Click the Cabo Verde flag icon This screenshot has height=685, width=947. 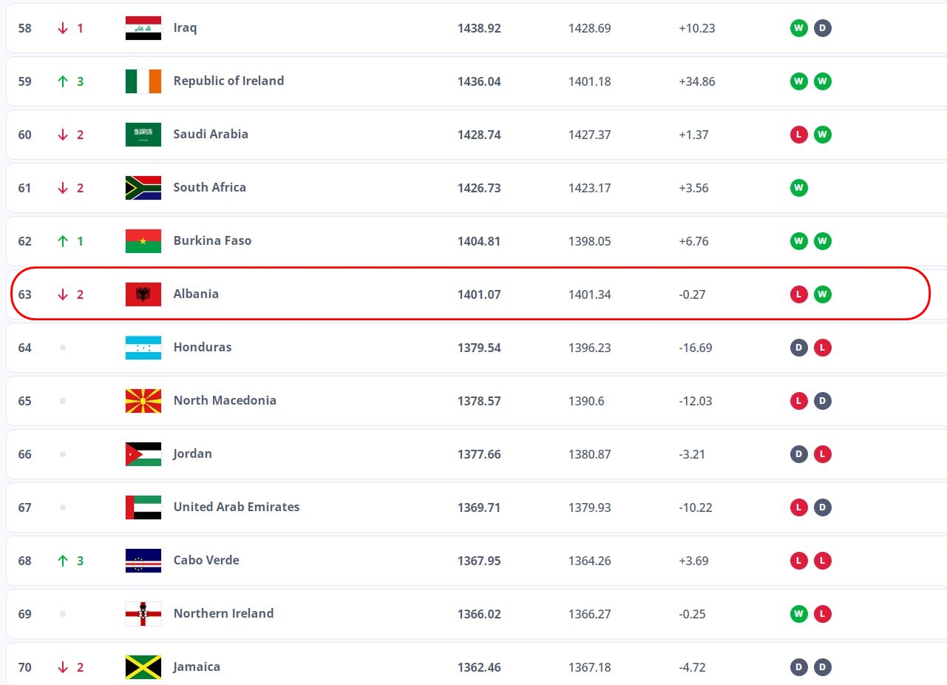pyautogui.click(x=143, y=561)
